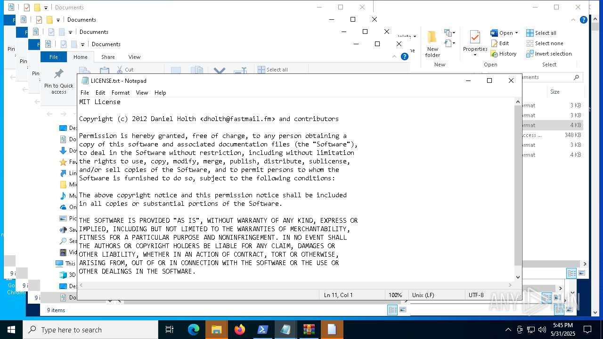The image size is (603, 339).
Task: Click the properties checkmark icon in topmost title bar
Action: [x=27, y=8]
